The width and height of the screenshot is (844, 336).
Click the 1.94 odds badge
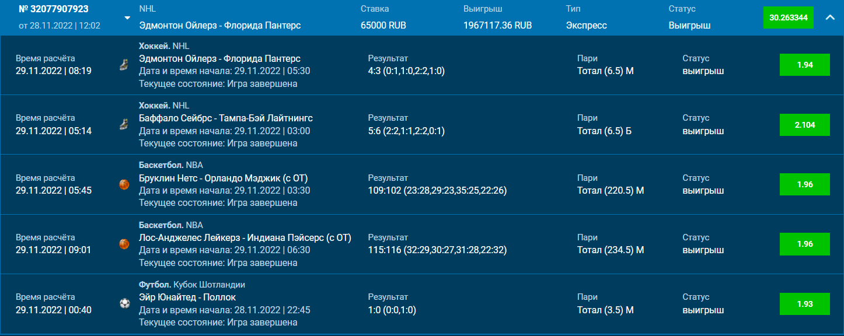805,65
